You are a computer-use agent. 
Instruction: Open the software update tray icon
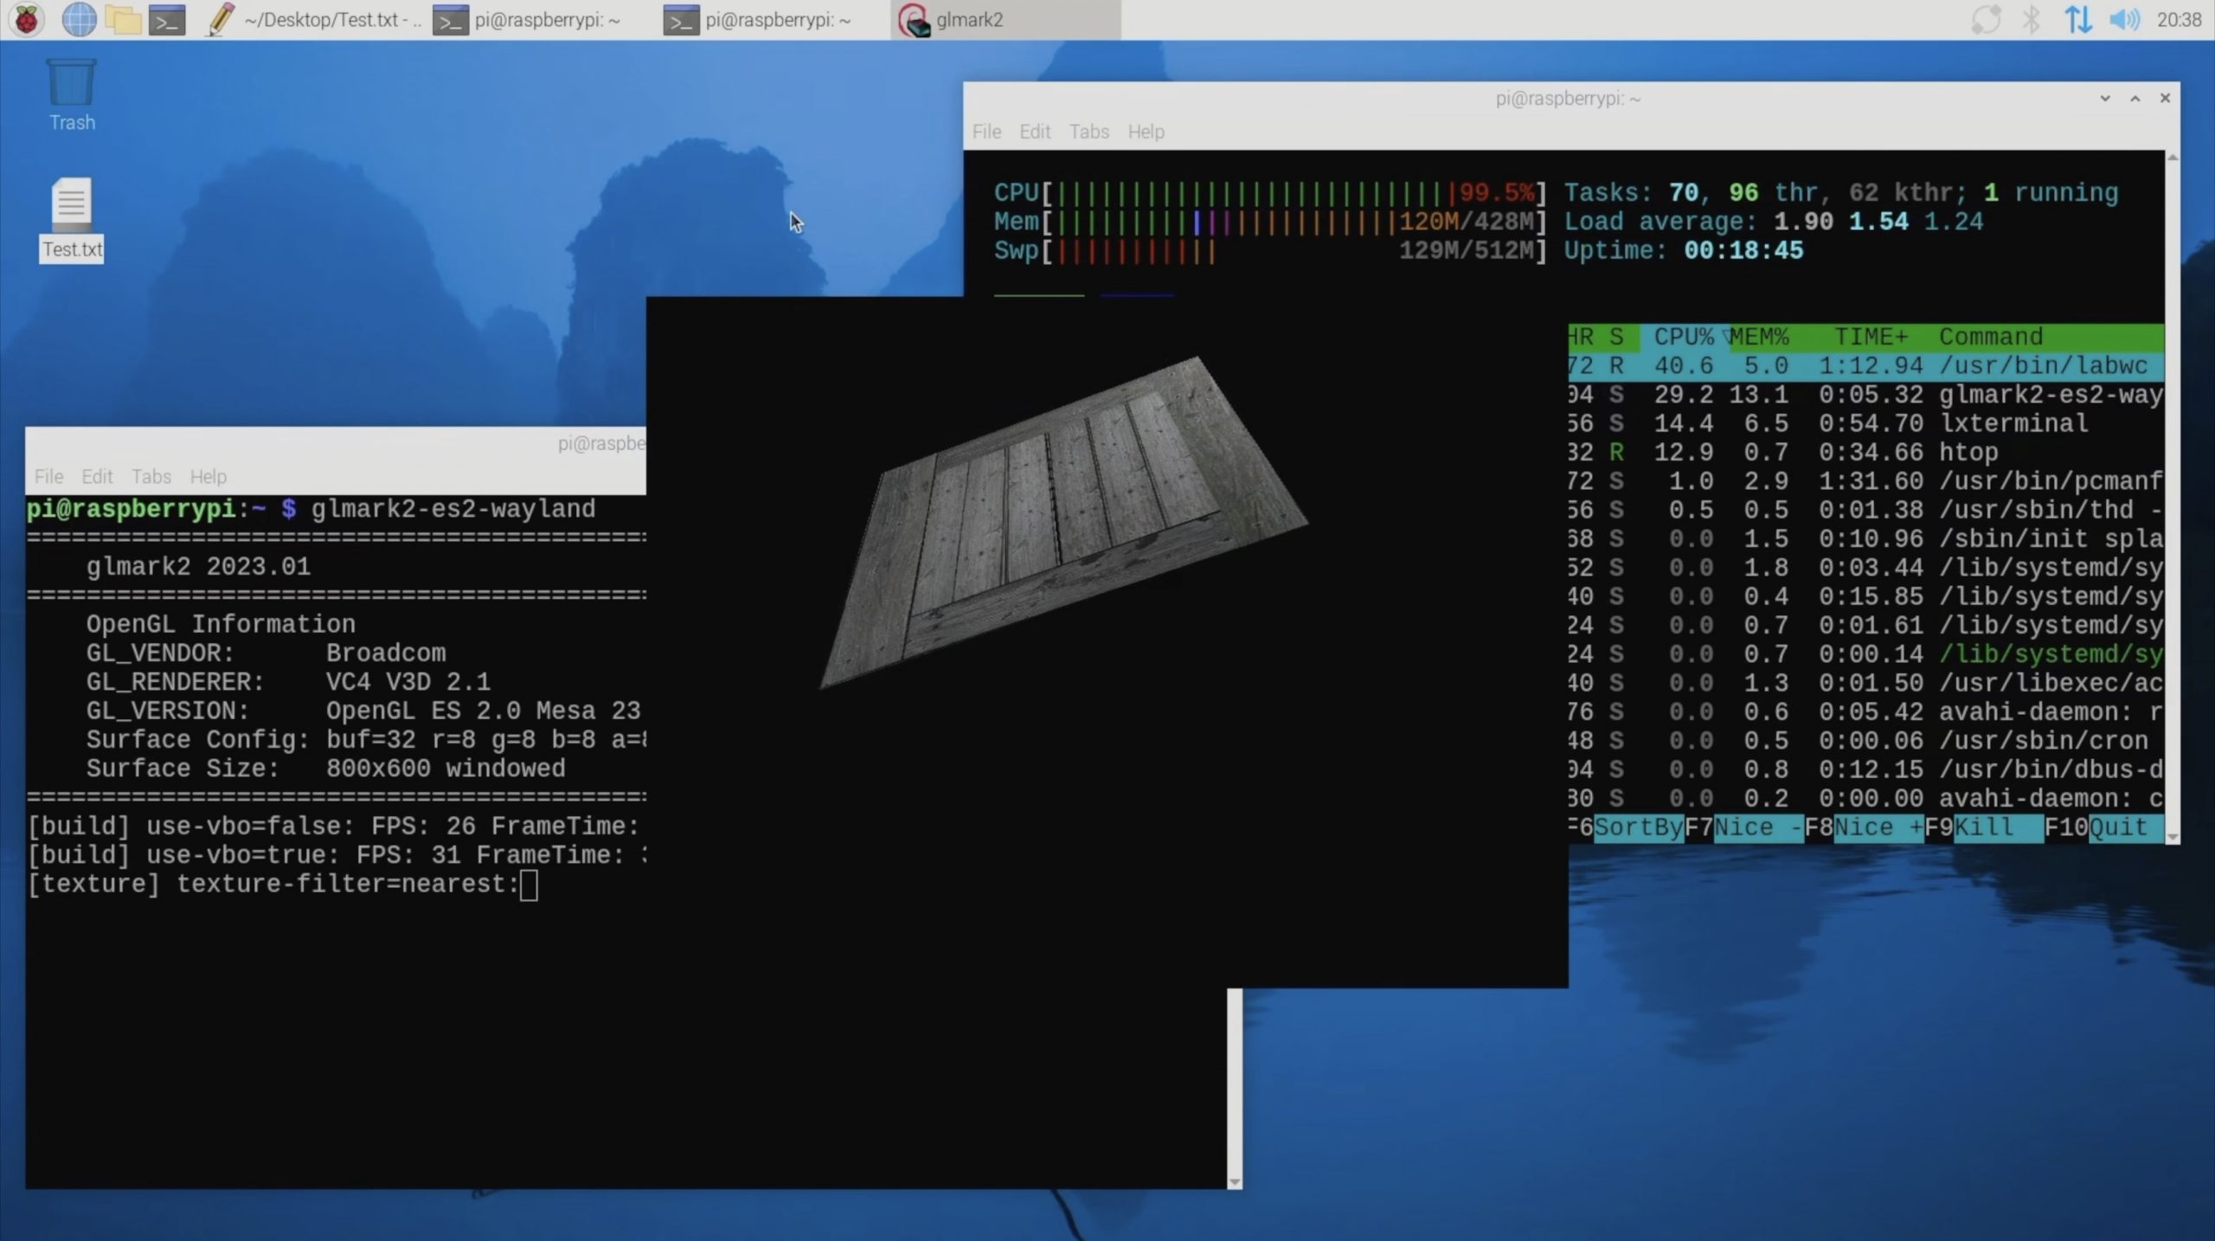pos(1986,19)
